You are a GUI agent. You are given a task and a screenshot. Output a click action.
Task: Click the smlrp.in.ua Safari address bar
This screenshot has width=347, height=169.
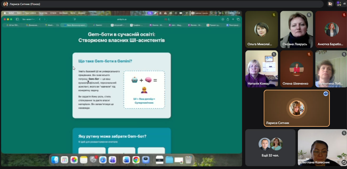122,19
